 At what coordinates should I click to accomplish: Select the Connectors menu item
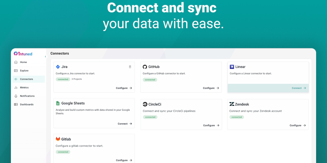click(28, 79)
